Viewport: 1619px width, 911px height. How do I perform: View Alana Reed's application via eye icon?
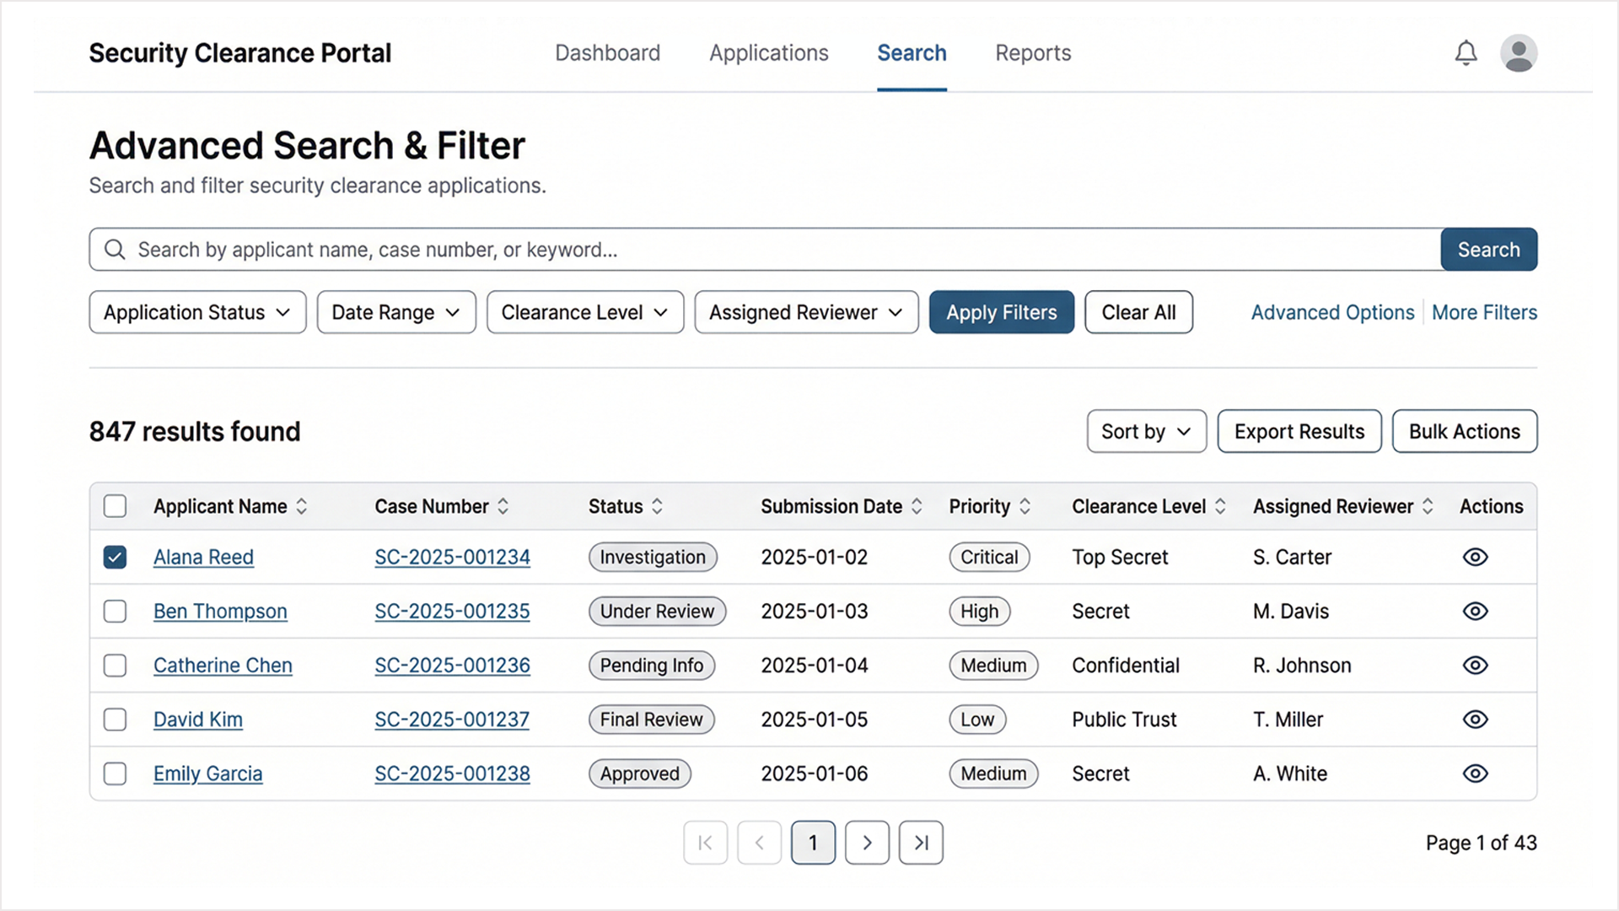point(1475,558)
